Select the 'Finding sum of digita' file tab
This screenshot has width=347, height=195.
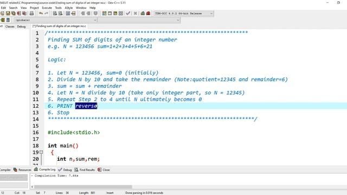pyautogui.click(x=59, y=26)
